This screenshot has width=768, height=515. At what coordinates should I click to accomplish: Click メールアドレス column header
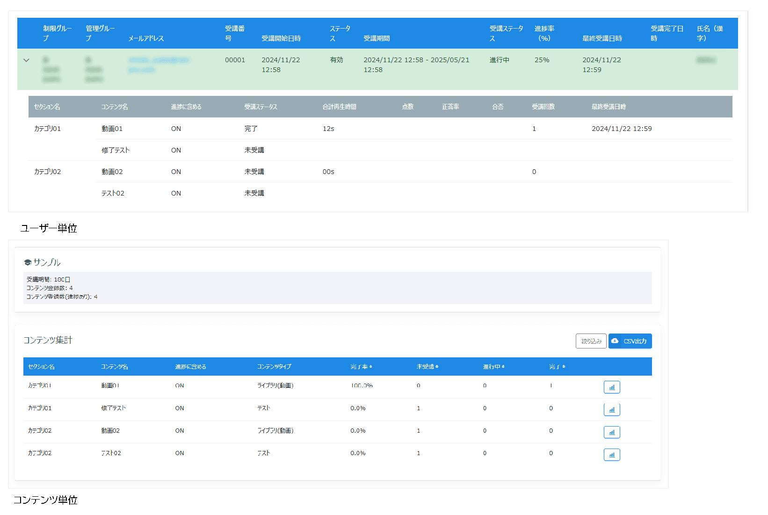pyautogui.click(x=146, y=38)
